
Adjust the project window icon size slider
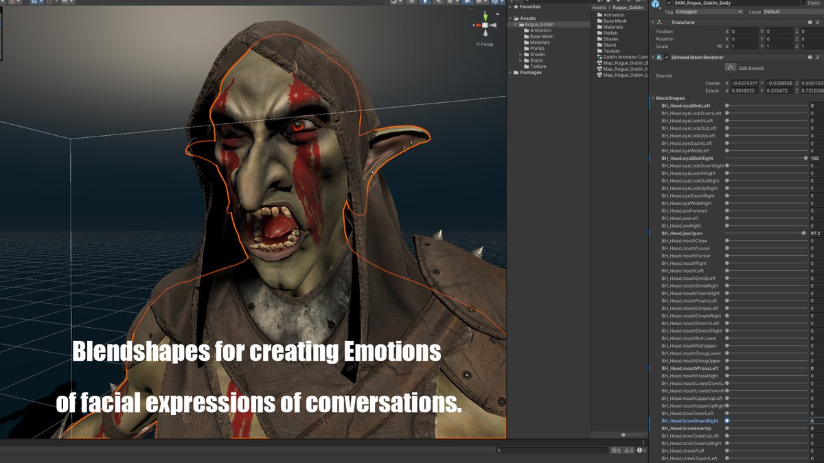(x=623, y=434)
